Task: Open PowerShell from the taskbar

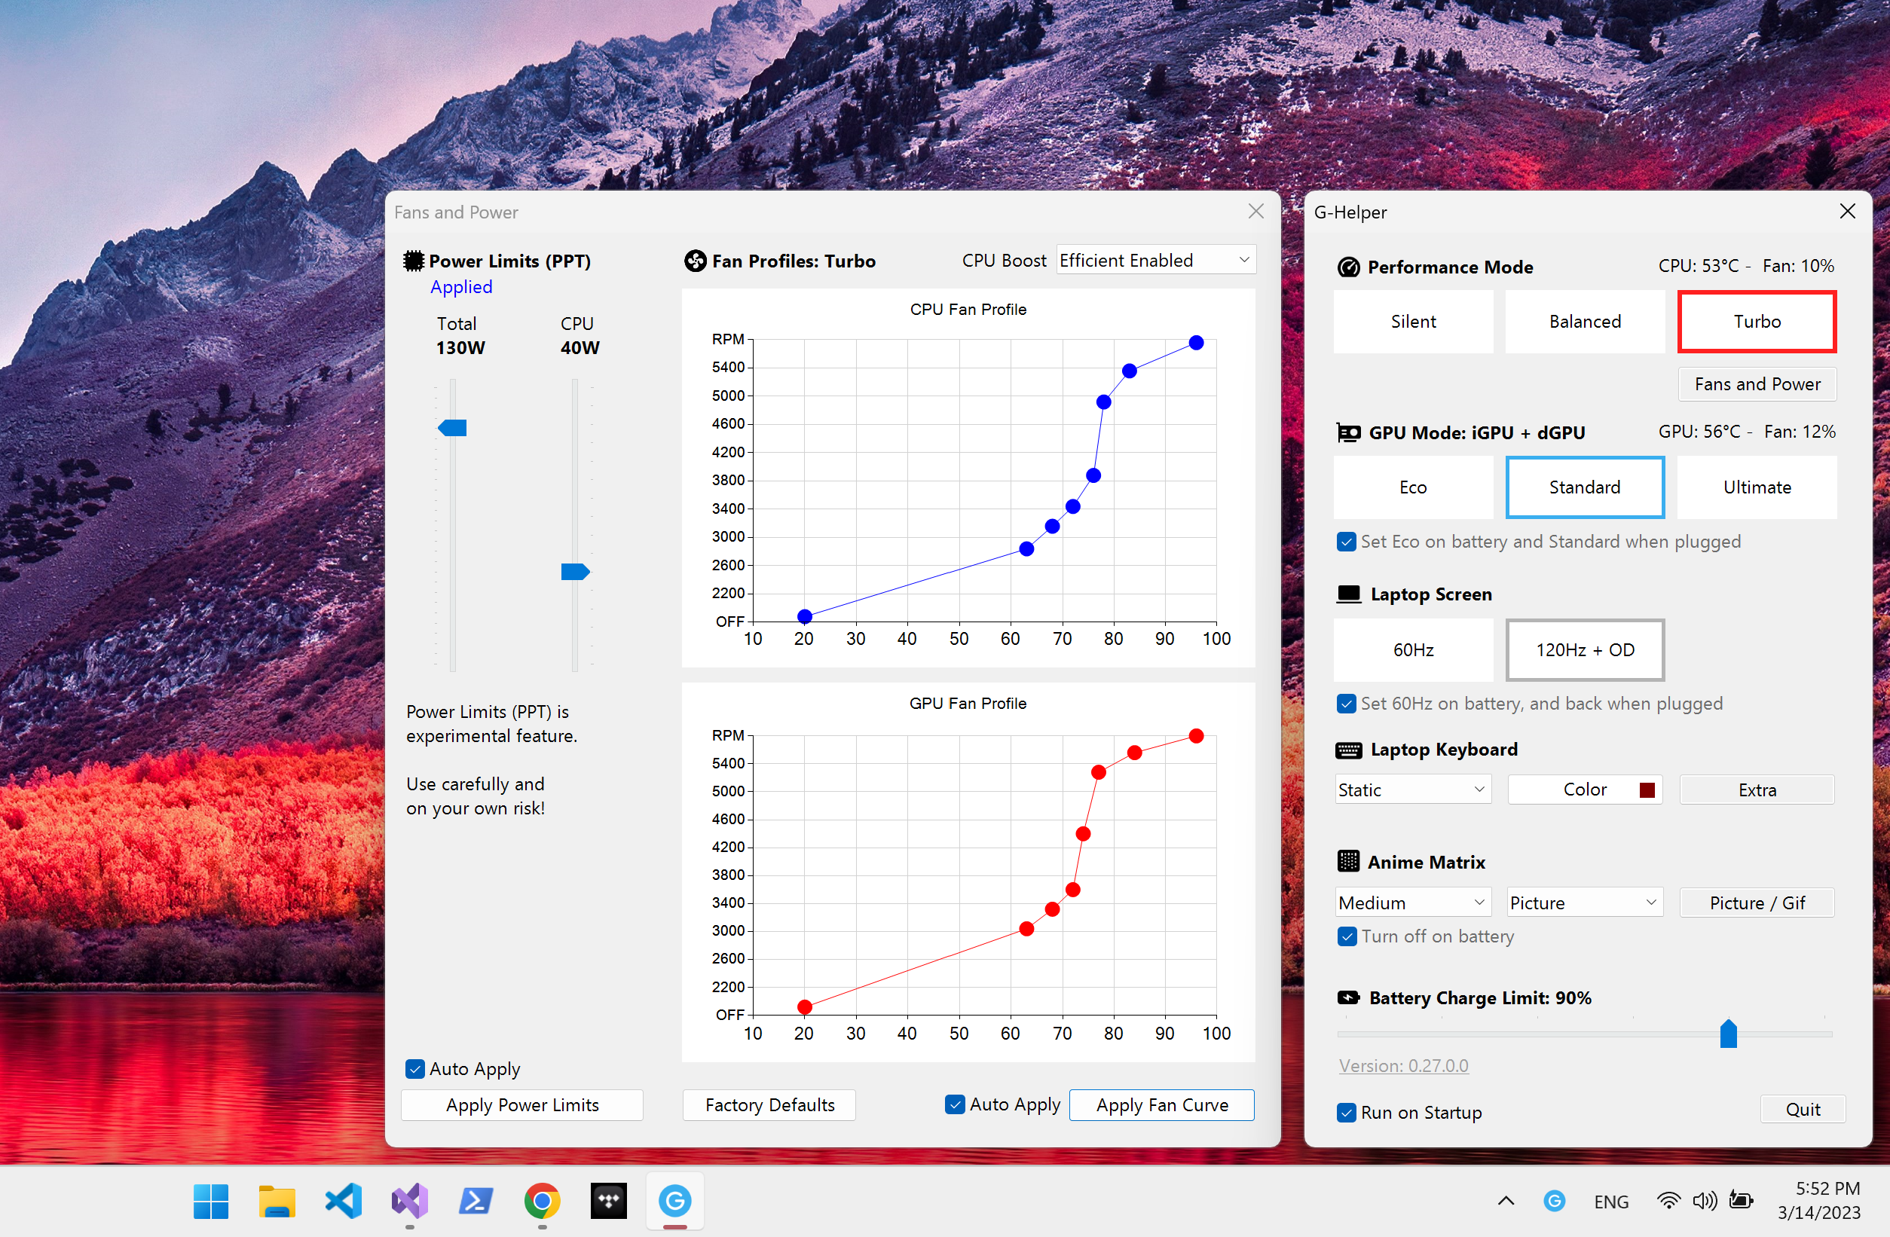Action: [476, 1201]
